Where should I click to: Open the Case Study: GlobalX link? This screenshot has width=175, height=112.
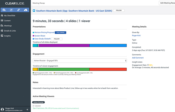point(42,39)
